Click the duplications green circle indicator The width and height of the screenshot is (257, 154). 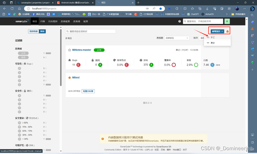tap(196, 65)
